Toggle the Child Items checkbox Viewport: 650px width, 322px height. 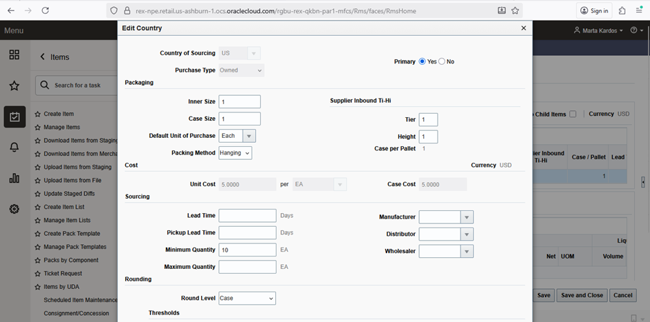point(573,114)
